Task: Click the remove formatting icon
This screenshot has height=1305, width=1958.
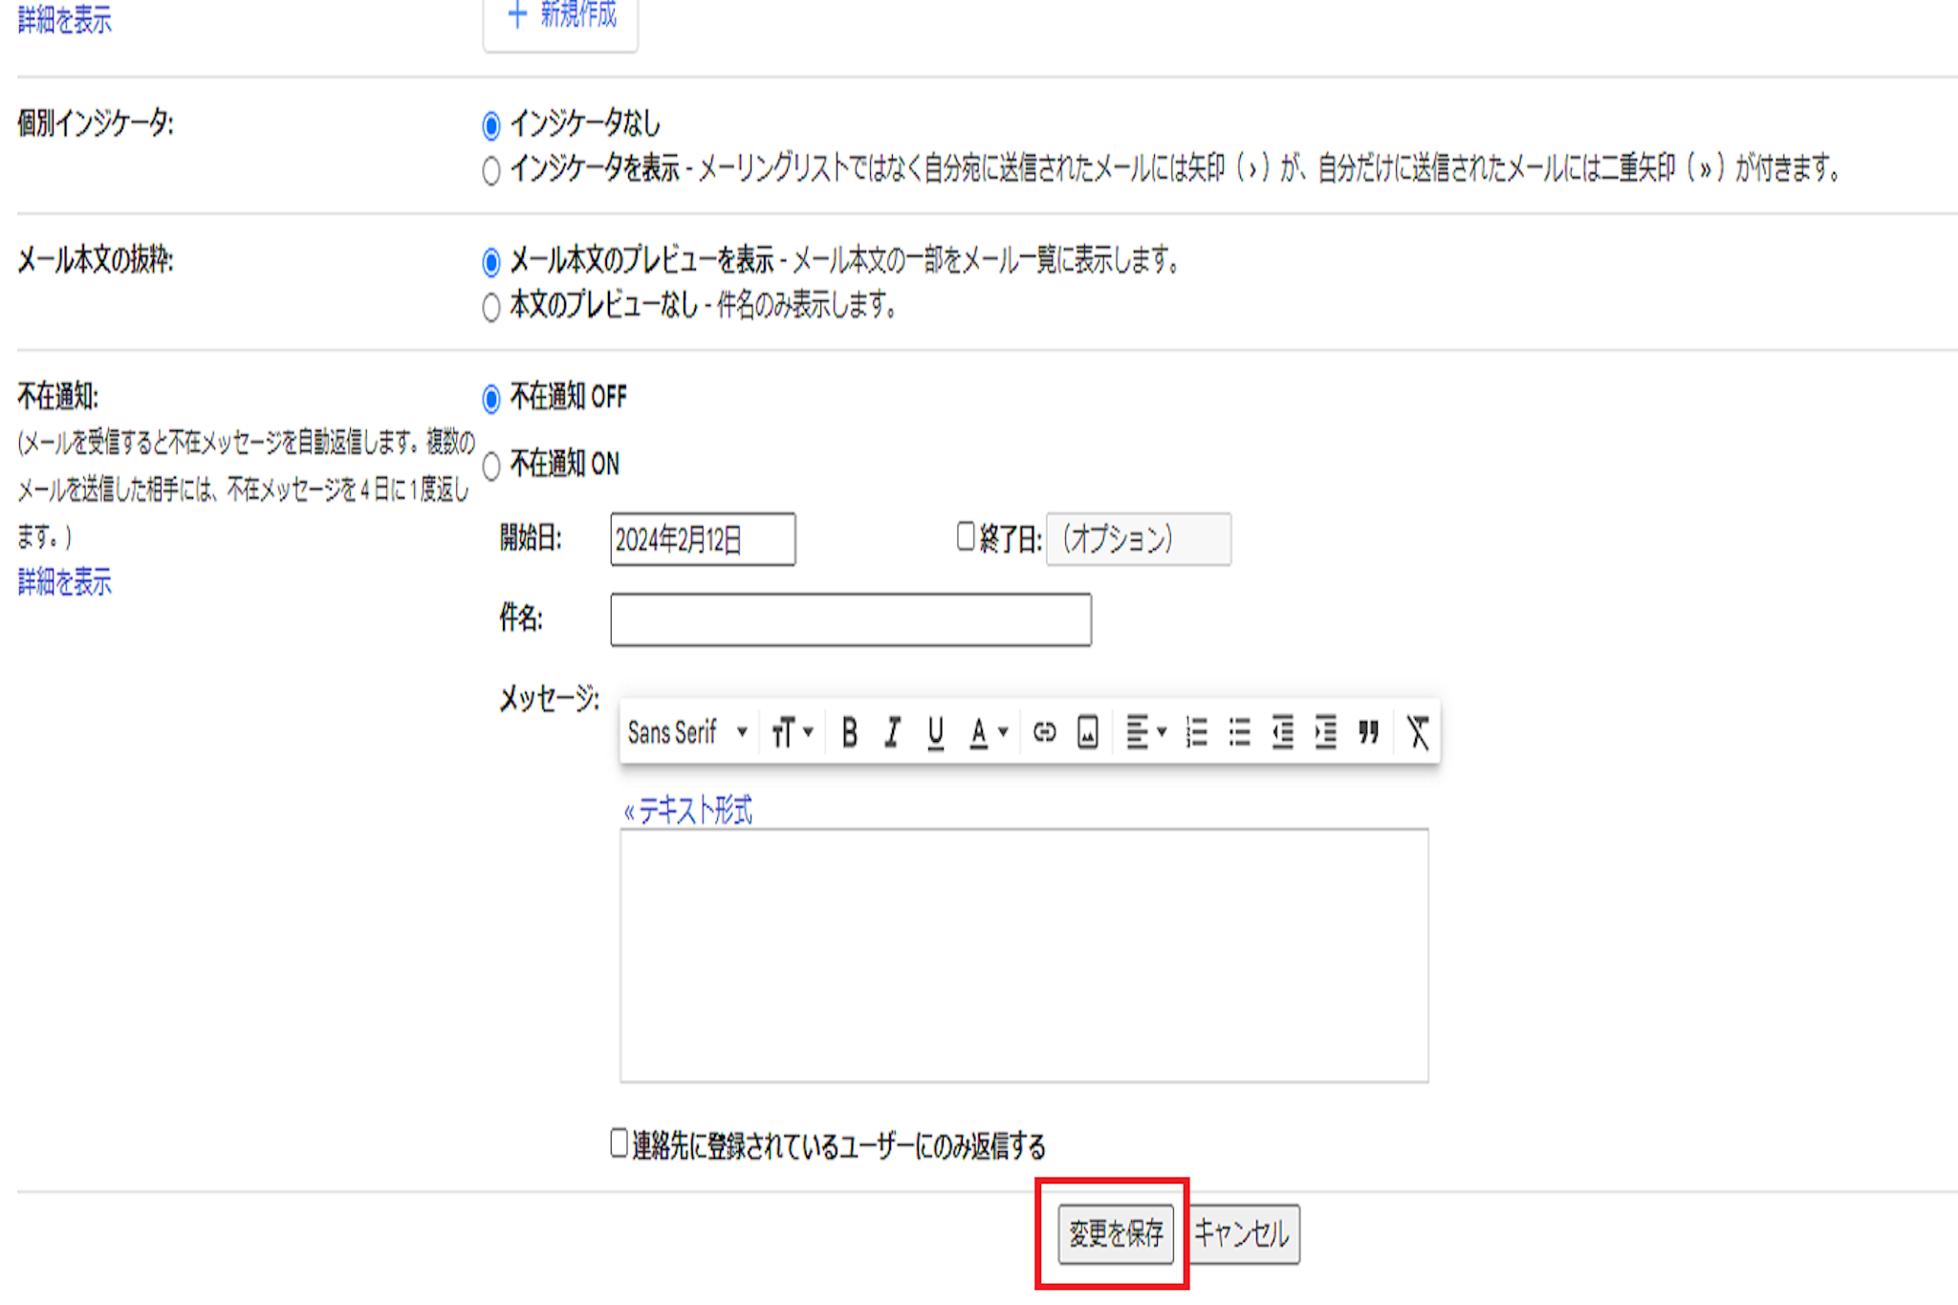Action: tap(1417, 733)
